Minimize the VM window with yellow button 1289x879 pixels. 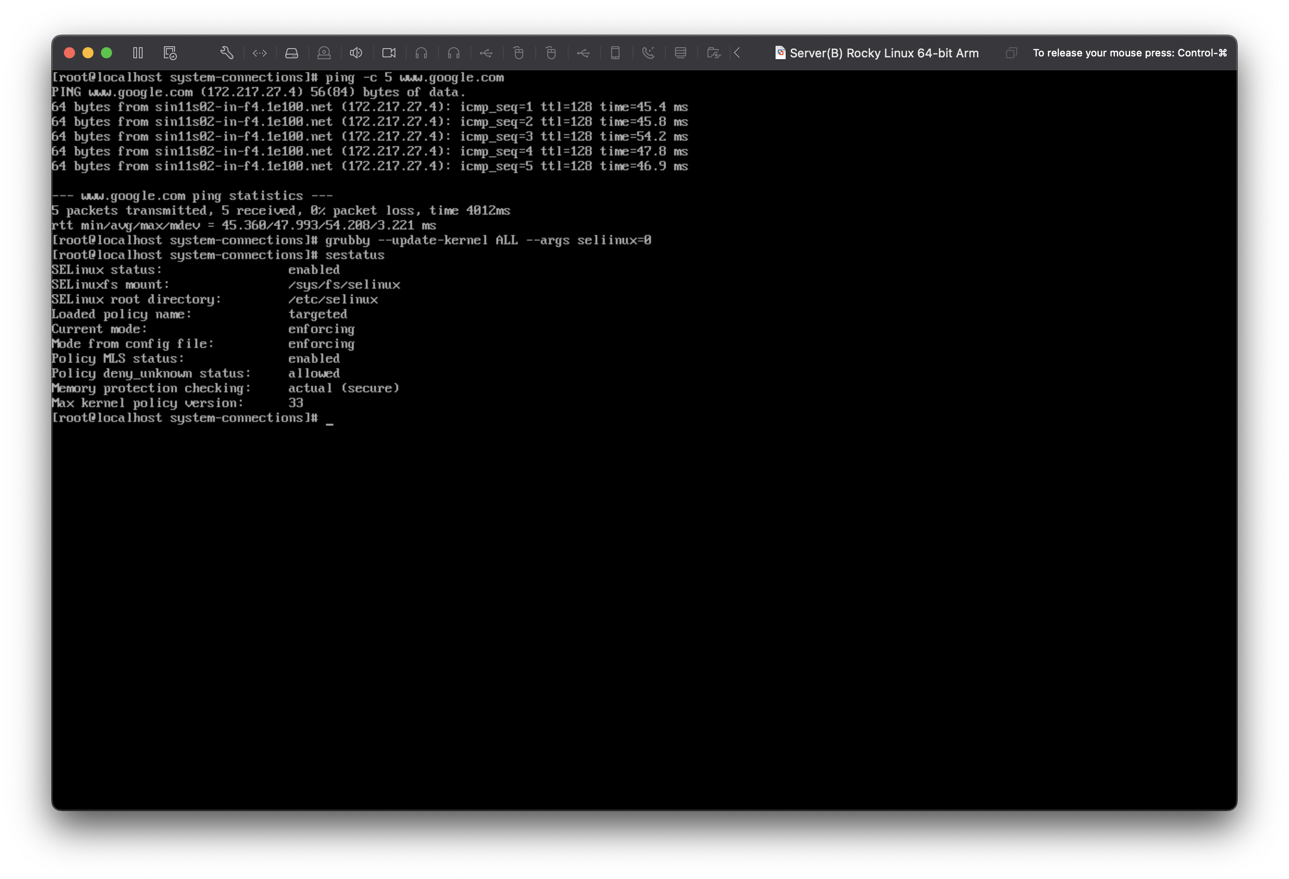point(88,53)
